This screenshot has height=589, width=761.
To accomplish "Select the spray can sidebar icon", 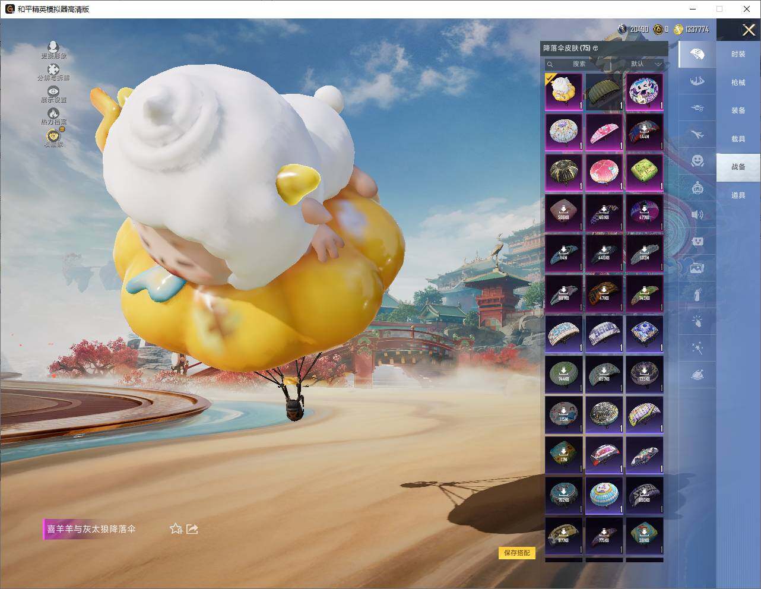I will 697,295.
